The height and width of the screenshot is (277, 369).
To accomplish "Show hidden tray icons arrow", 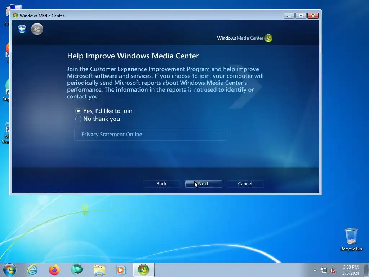I will click(x=315, y=270).
